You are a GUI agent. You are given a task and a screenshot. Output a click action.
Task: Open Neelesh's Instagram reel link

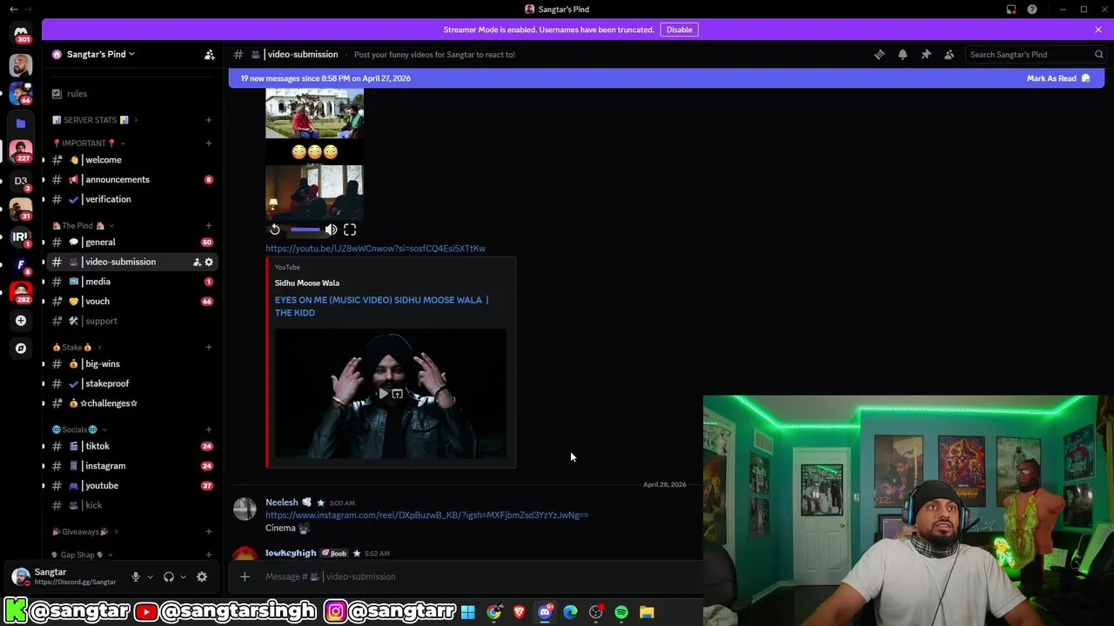click(x=426, y=515)
